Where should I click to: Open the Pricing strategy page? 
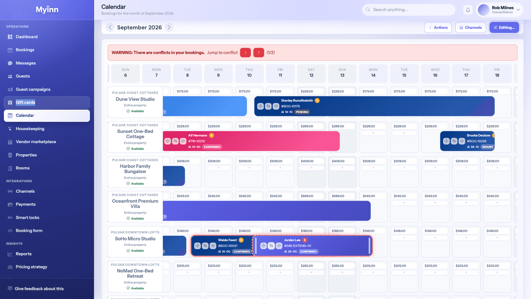[x=47, y=267]
